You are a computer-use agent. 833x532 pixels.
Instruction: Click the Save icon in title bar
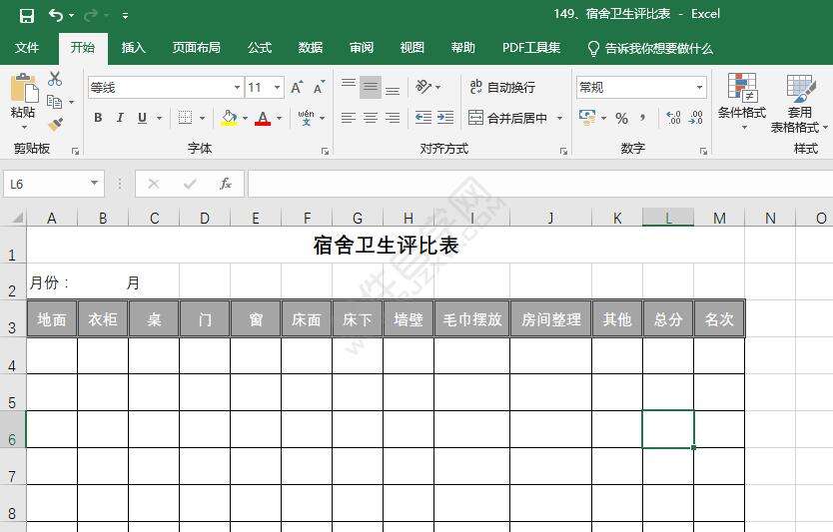pos(27,15)
